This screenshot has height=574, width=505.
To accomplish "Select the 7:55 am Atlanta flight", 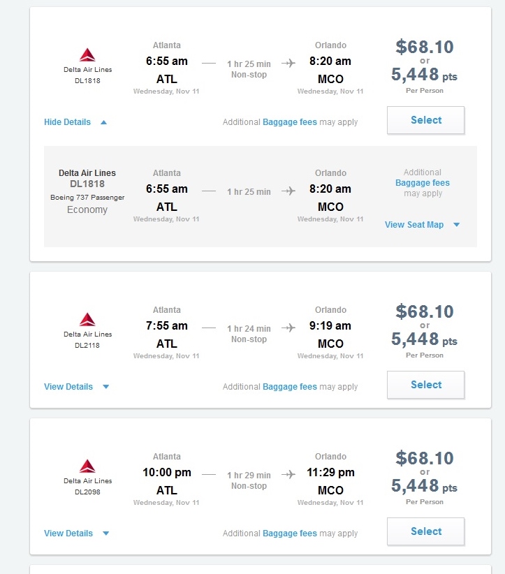I will point(425,385).
